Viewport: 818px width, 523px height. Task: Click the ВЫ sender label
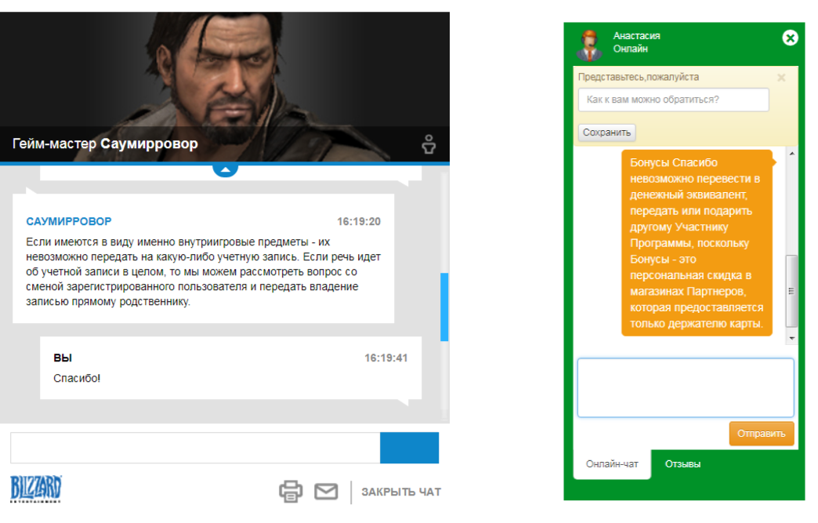pos(63,358)
